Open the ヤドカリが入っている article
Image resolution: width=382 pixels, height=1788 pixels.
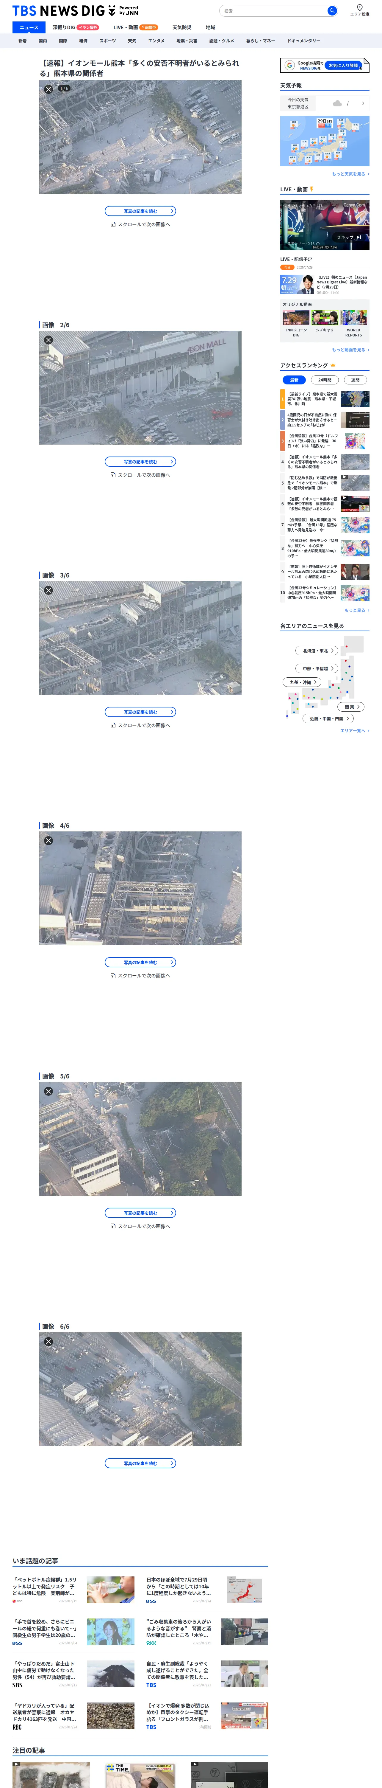[73, 1716]
